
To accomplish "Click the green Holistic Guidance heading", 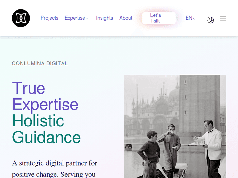I will 46,129.
